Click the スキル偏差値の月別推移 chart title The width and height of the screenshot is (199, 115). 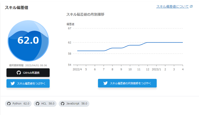(85, 14)
